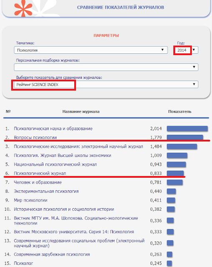The height and width of the screenshot is (267, 212).
Task: Open Психология. Журнал Высшей школы экономики
Action: click(63, 156)
